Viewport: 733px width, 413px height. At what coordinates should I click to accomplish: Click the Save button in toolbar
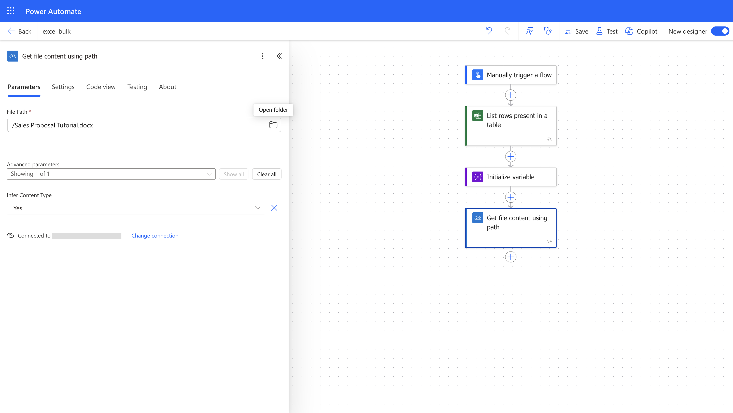point(576,31)
